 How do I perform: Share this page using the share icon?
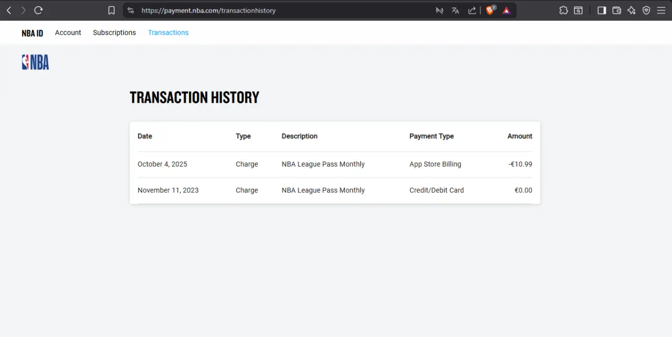[472, 10]
